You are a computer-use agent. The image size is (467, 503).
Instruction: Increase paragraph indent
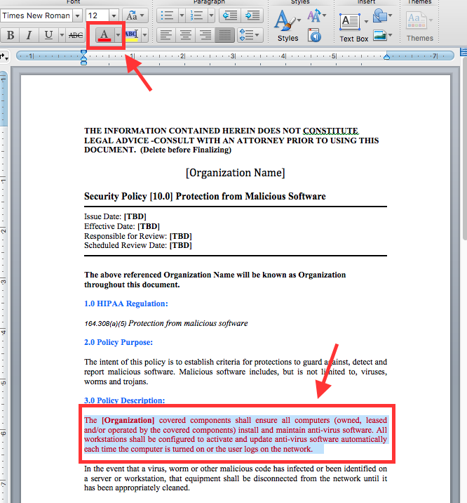tap(252, 15)
